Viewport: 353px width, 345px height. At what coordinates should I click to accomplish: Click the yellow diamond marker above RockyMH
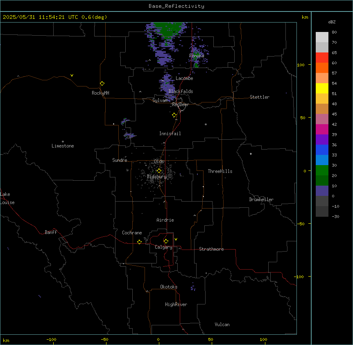tap(102, 84)
